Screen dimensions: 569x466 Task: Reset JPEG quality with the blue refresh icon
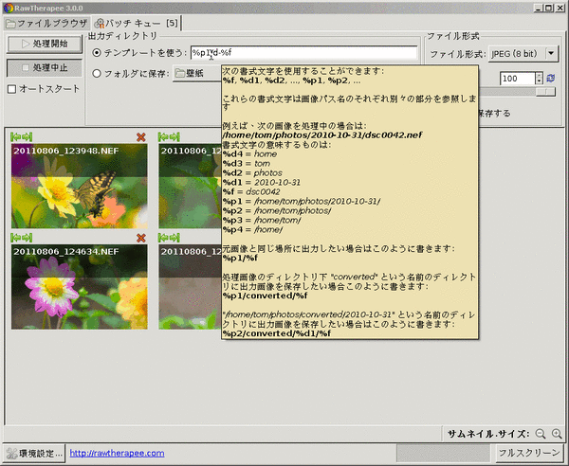551,79
